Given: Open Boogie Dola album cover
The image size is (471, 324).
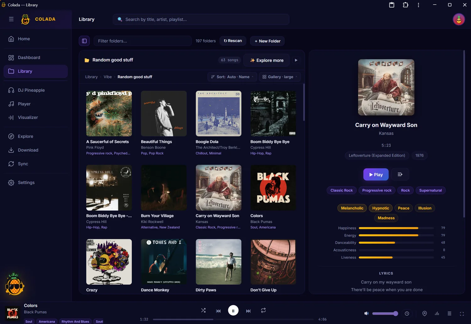Looking at the screenshot, I should tap(219, 114).
